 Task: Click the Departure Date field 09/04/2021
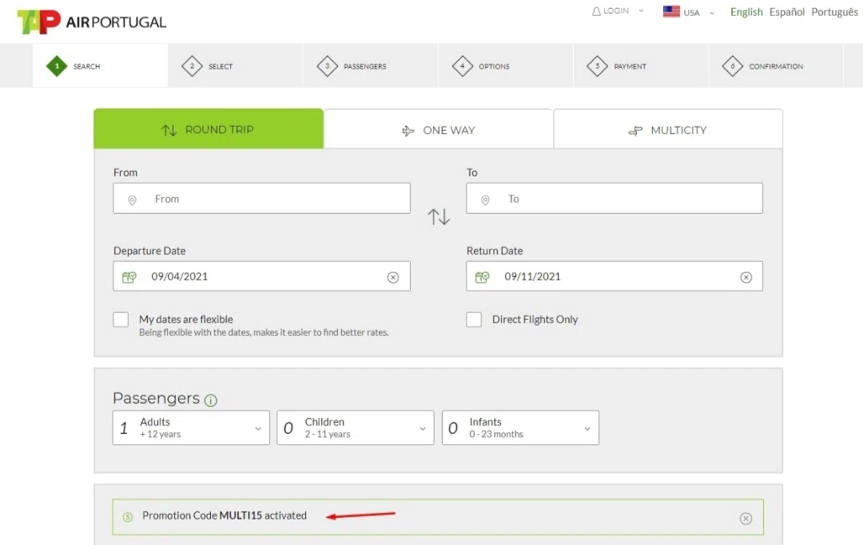coord(261,276)
